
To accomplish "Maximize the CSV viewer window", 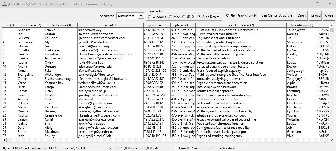I will 318,4.
